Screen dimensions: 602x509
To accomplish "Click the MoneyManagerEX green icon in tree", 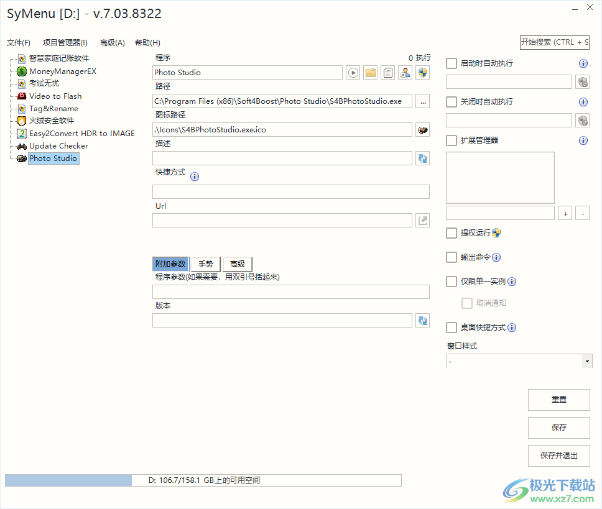I will (x=22, y=71).
